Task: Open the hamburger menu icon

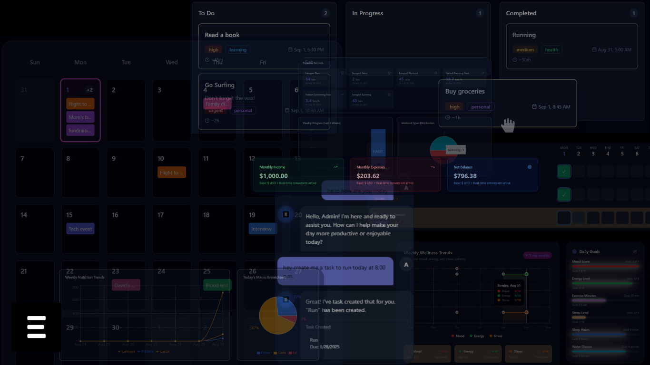Action: tap(37, 327)
